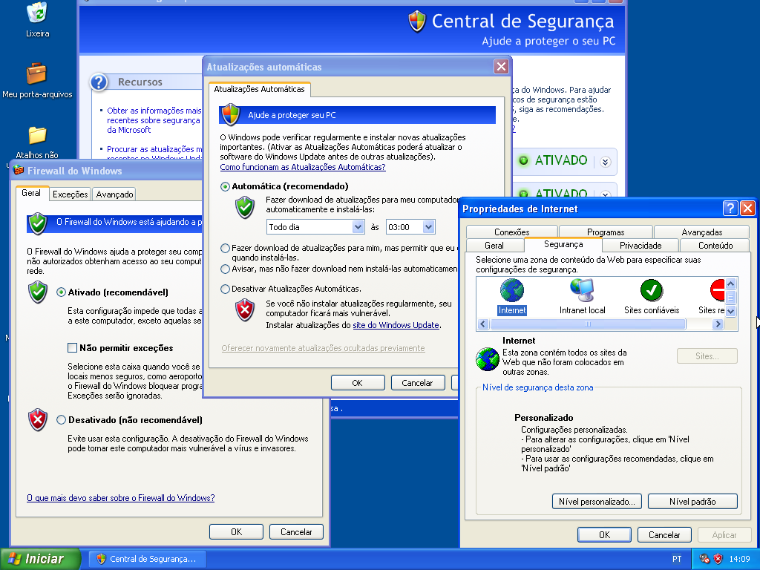Select the restricted sites zone icon

point(718,290)
